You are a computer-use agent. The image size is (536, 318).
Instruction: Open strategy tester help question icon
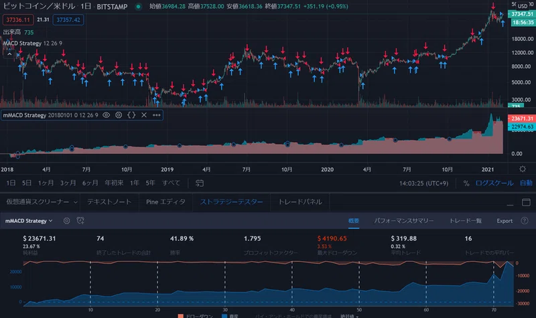(525, 221)
